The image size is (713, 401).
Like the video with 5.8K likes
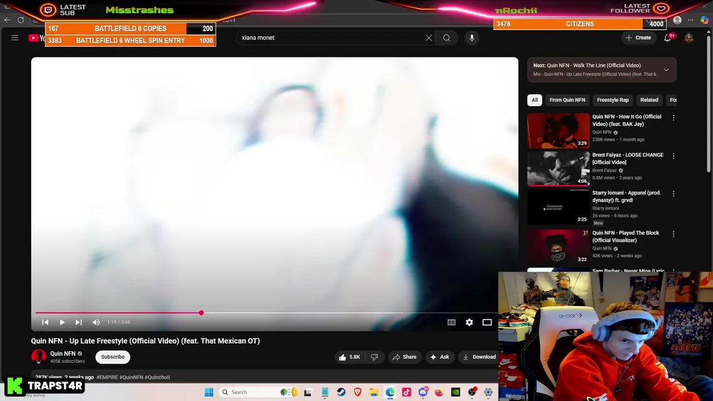click(x=350, y=357)
